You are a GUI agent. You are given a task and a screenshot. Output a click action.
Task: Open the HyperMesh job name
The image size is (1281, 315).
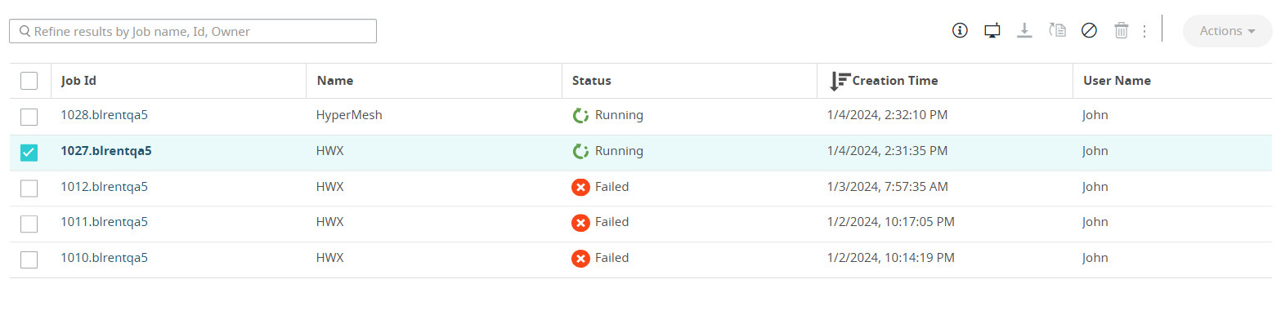click(x=349, y=115)
